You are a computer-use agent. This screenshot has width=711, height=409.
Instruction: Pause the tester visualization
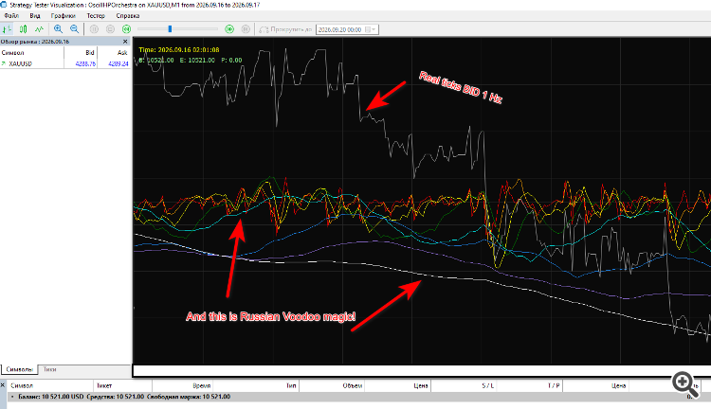tap(94, 29)
